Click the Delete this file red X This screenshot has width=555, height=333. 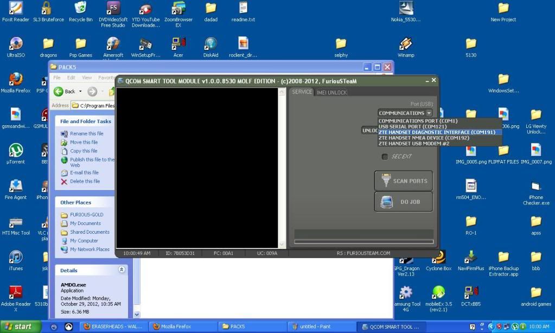(x=65, y=182)
